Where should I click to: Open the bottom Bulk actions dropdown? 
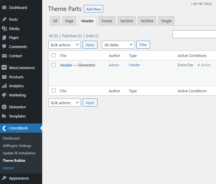[x=64, y=102]
